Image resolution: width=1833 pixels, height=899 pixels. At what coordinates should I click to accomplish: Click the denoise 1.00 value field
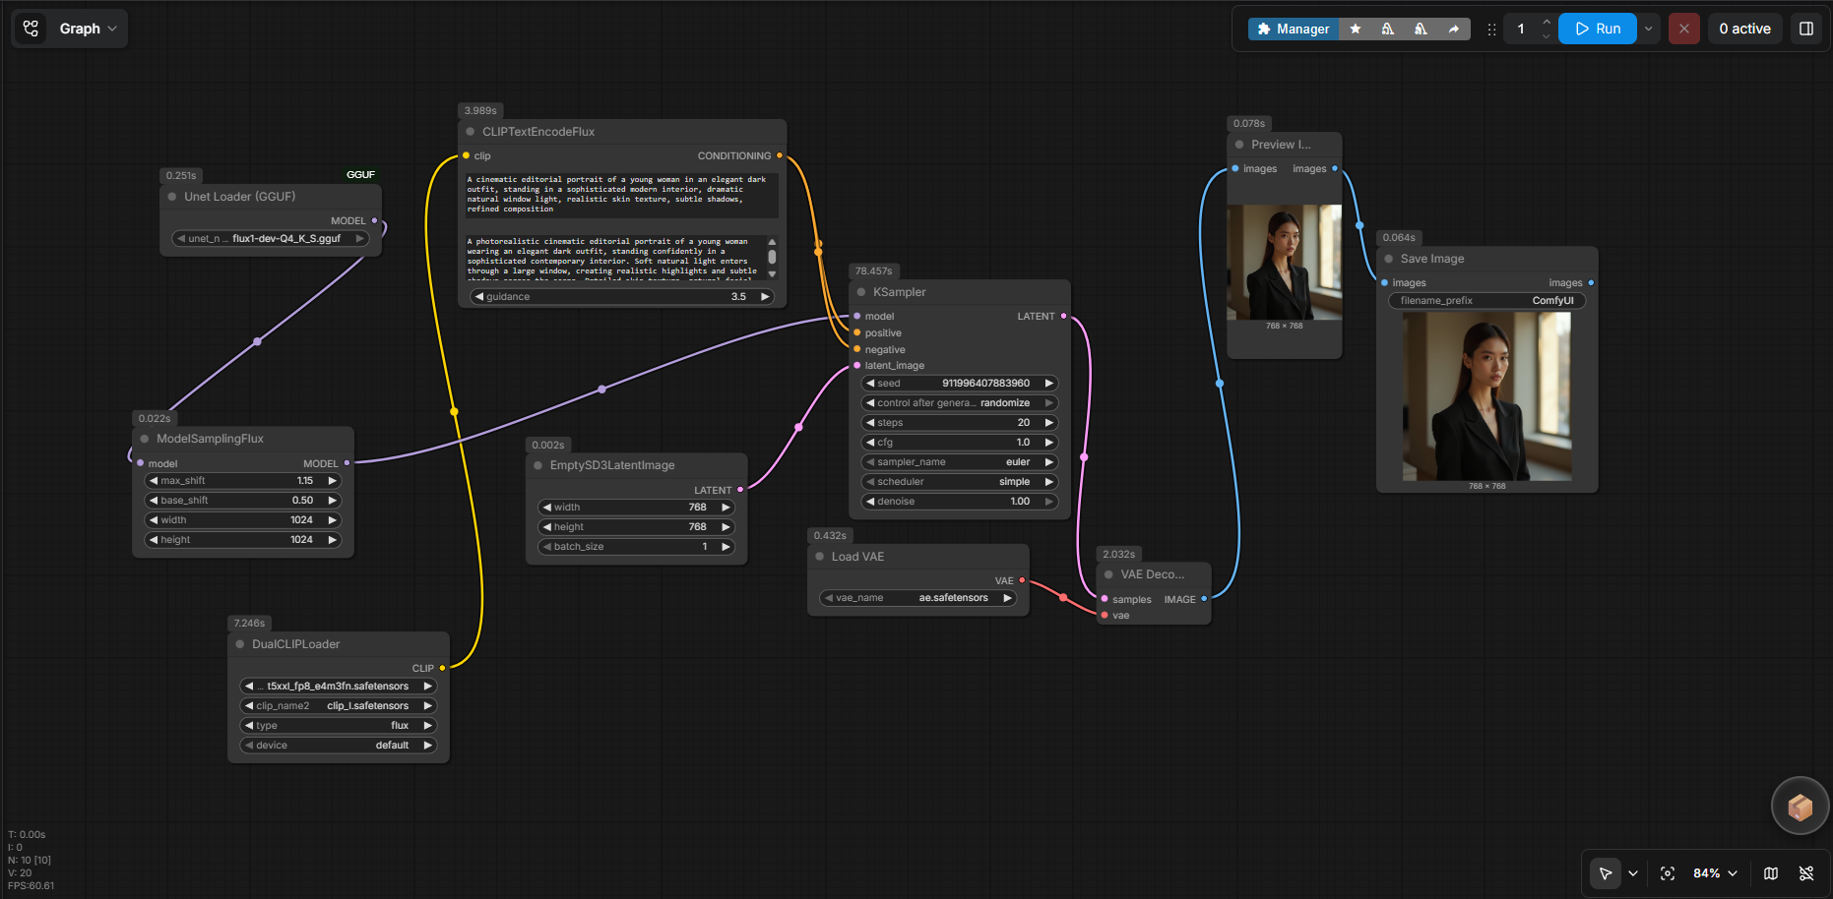960,502
